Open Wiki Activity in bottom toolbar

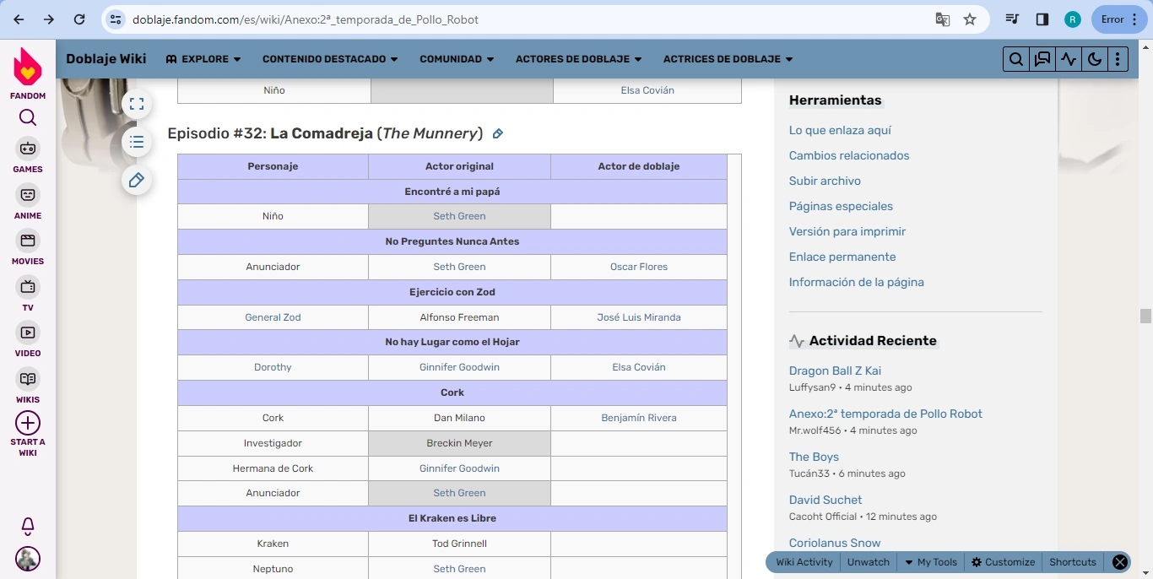(804, 562)
